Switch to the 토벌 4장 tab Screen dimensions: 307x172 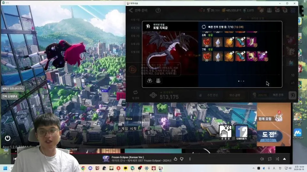tap(135, 44)
